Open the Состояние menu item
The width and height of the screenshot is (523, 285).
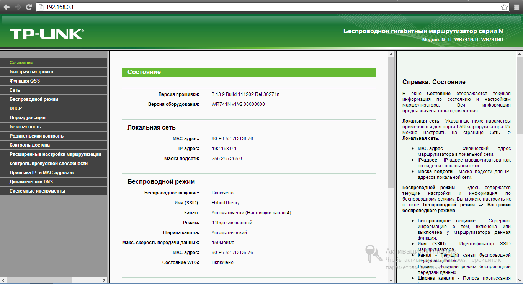click(x=54, y=63)
